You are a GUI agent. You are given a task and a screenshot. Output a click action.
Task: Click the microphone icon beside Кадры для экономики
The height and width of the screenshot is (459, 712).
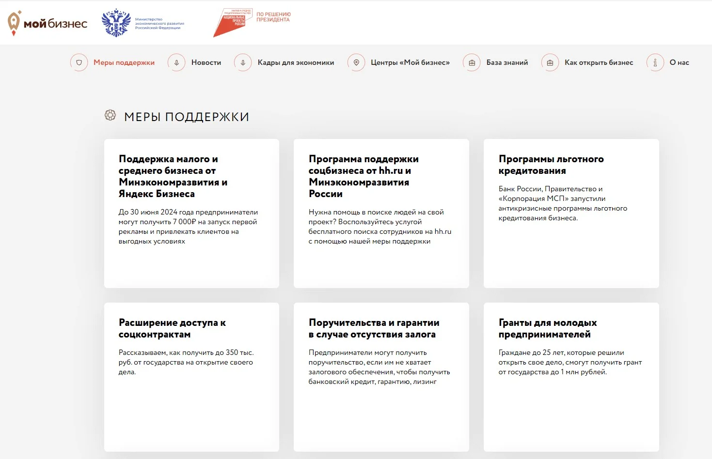243,62
